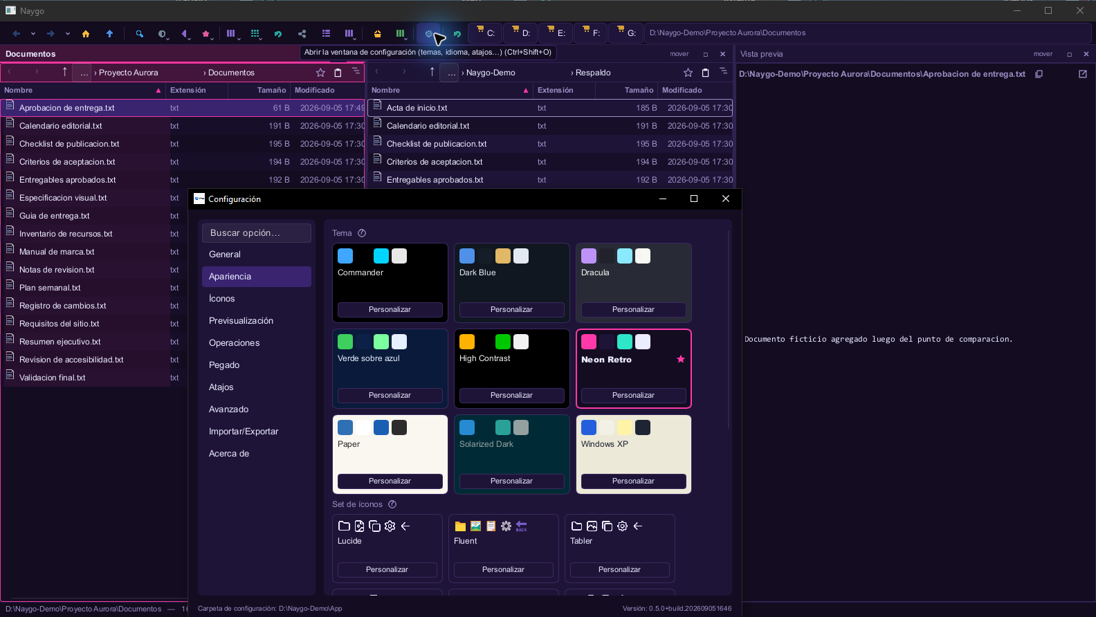Viewport: 1096px width, 617px height.
Task: Go to Importar/Exportar settings
Action: pos(257,432)
